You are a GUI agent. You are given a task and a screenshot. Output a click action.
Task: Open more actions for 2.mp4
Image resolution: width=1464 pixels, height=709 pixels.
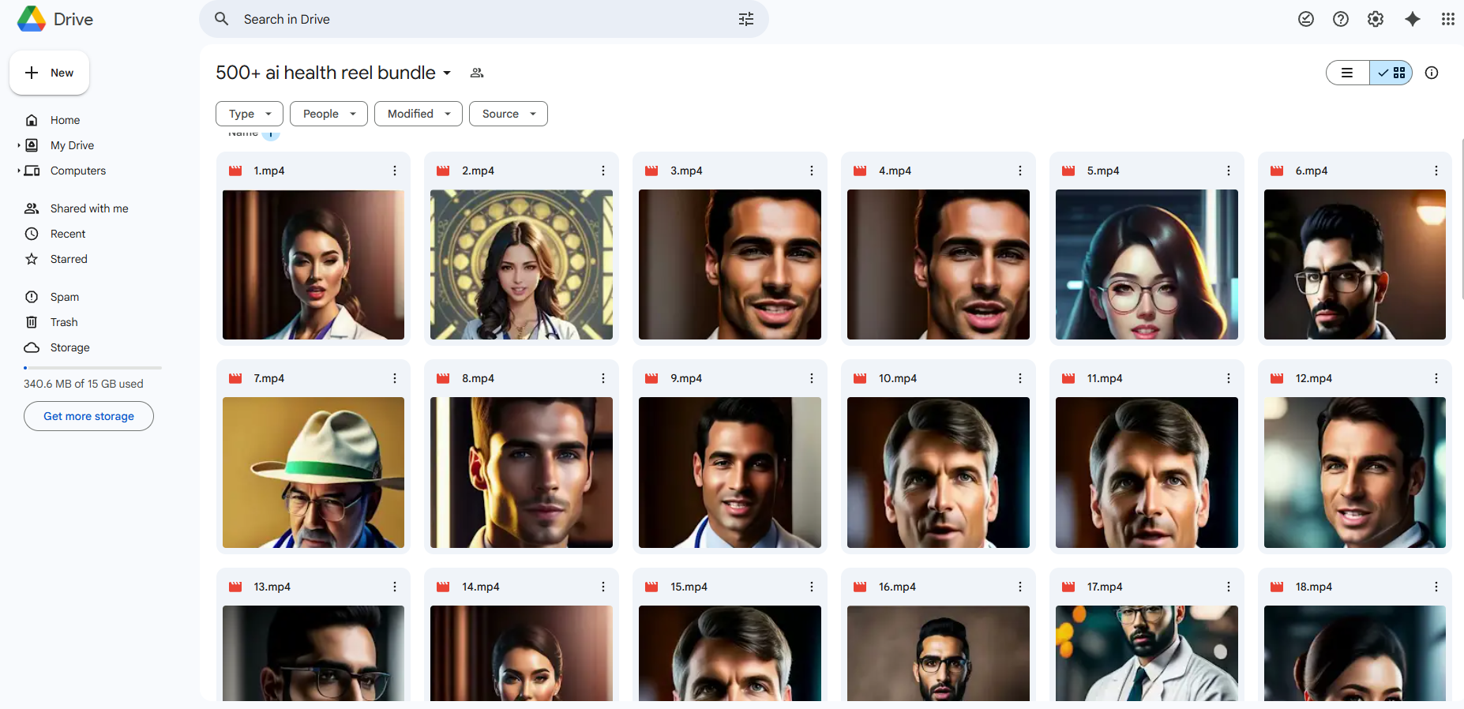(603, 171)
